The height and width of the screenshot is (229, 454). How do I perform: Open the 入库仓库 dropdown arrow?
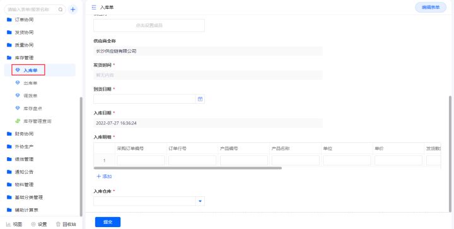200,201
